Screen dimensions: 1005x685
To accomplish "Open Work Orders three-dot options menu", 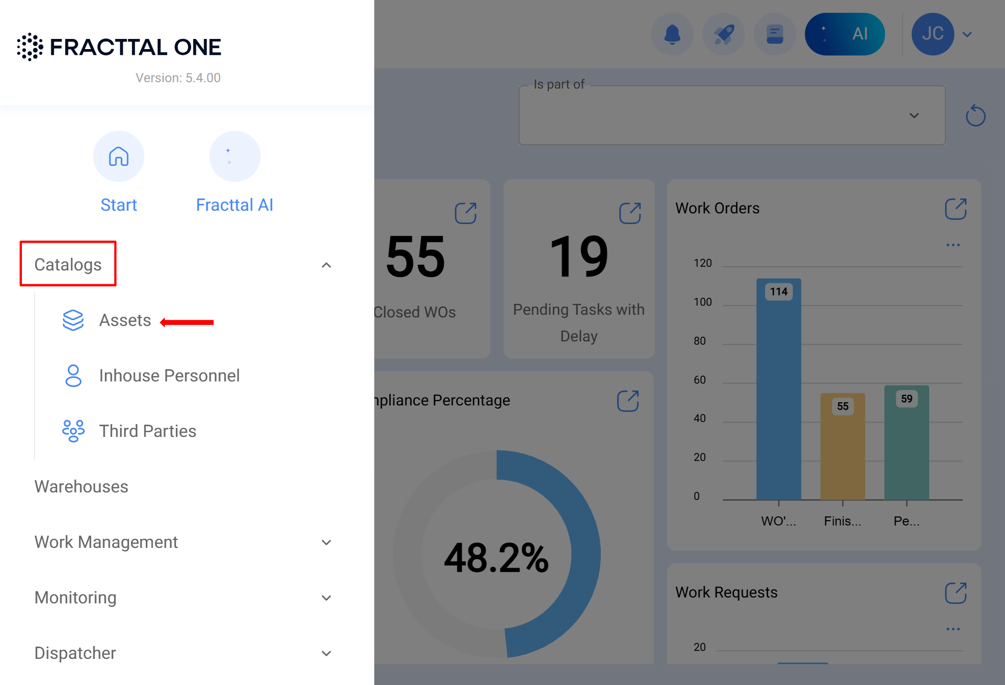I will tap(953, 245).
